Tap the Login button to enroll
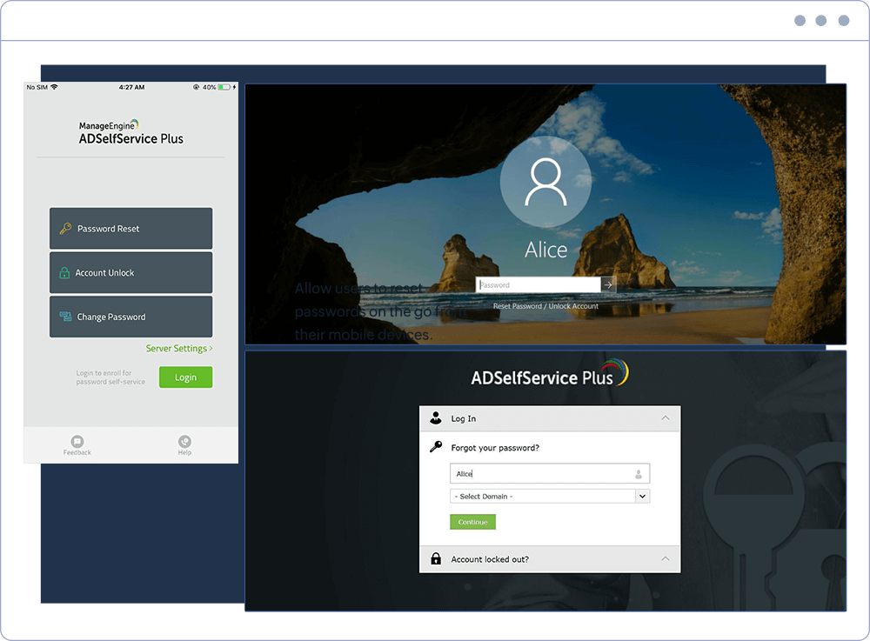Image resolution: width=870 pixels, height=641 pixels. click(x=185, y=377)
